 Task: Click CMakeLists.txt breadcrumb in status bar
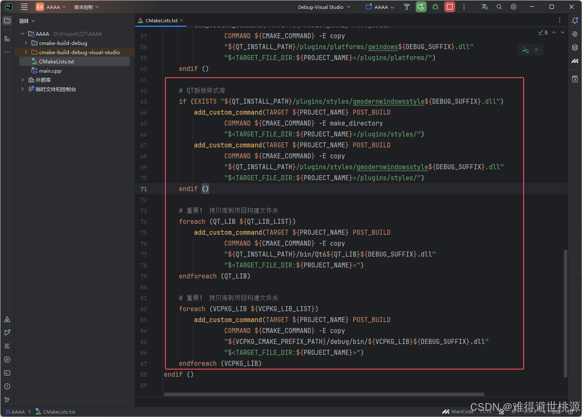[x=55, y=412]
